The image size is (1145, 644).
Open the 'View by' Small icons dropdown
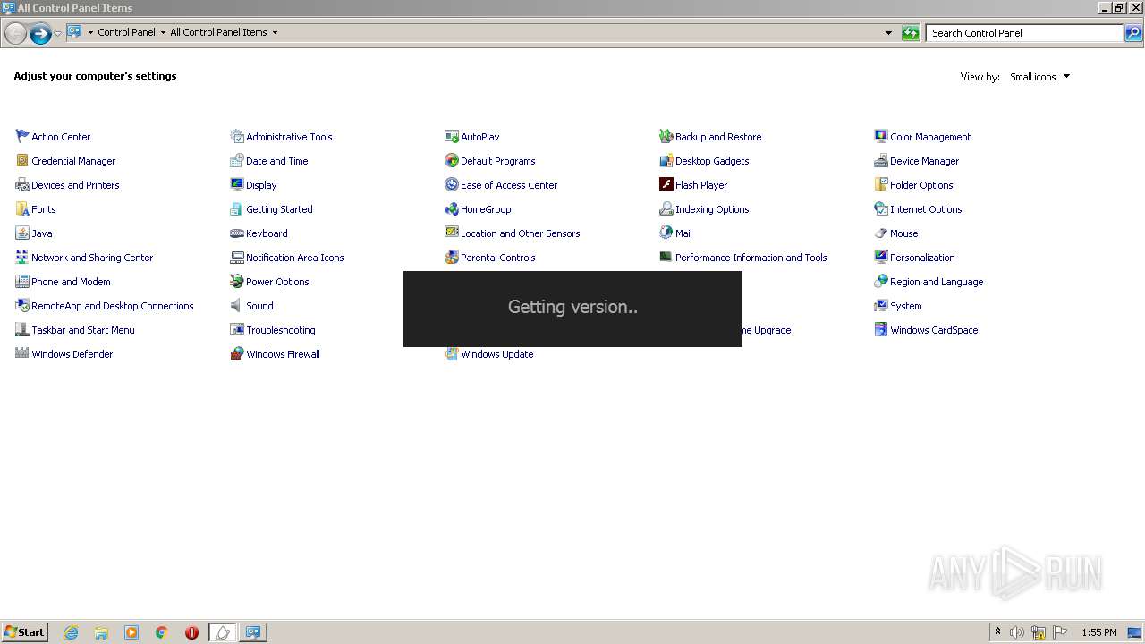click(x=1039, y=77)
